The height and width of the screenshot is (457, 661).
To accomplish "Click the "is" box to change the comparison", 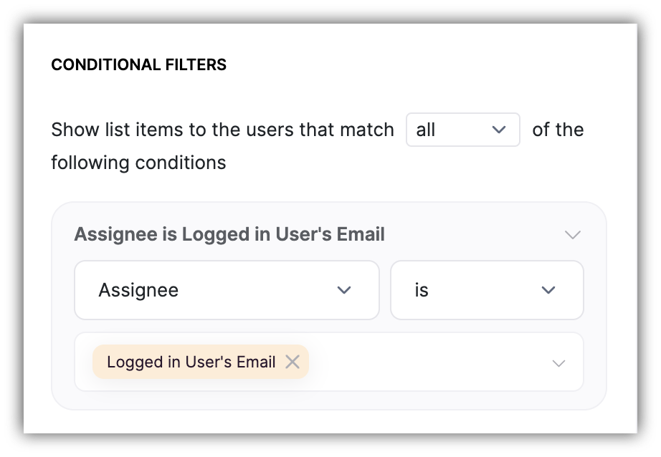I will tap(487, 290).
